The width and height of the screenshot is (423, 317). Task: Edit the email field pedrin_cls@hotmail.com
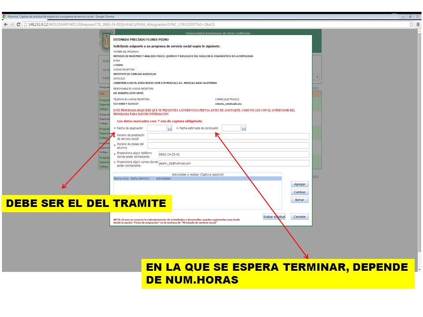click(x=234, y=163)
